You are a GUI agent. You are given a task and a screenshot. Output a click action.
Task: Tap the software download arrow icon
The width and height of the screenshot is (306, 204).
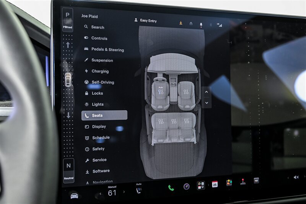181,23
